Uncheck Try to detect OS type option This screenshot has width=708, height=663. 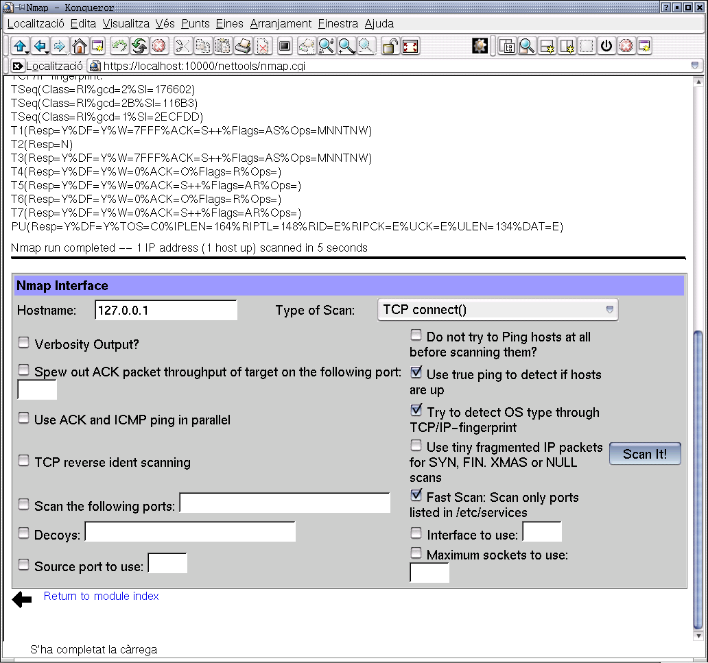416,410
